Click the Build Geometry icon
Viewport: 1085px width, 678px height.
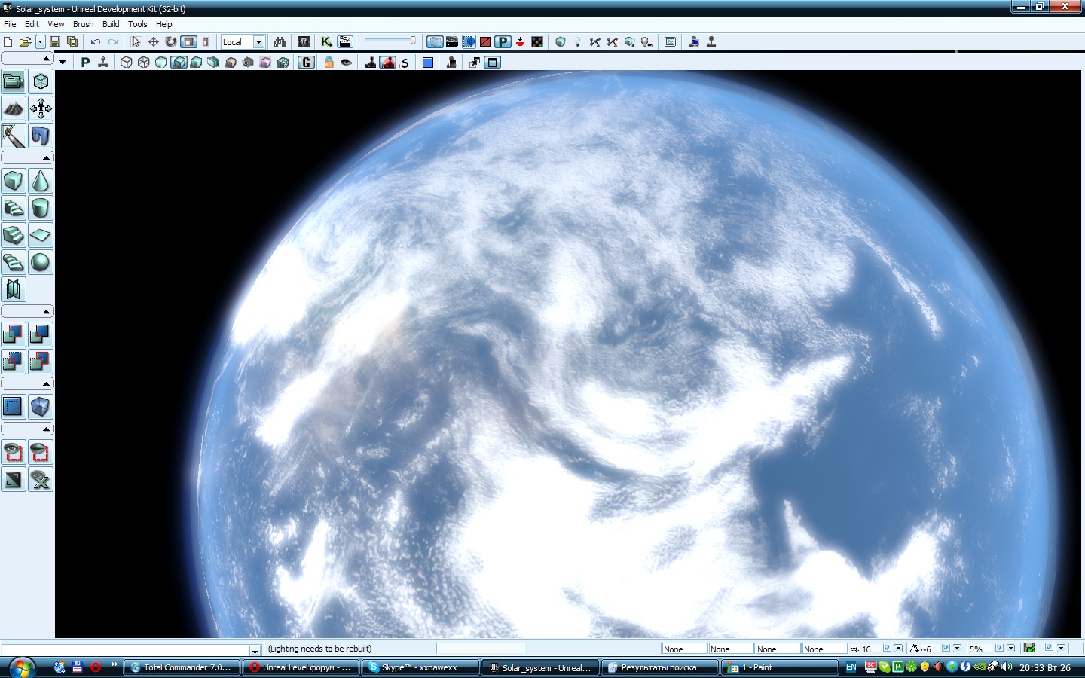tap(561, 42)
